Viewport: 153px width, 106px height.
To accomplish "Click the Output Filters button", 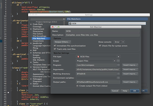I will point(62,42).
